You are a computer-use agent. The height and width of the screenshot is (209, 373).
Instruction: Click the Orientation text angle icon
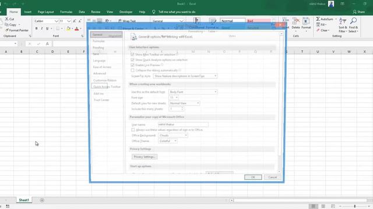coord(107,21)
